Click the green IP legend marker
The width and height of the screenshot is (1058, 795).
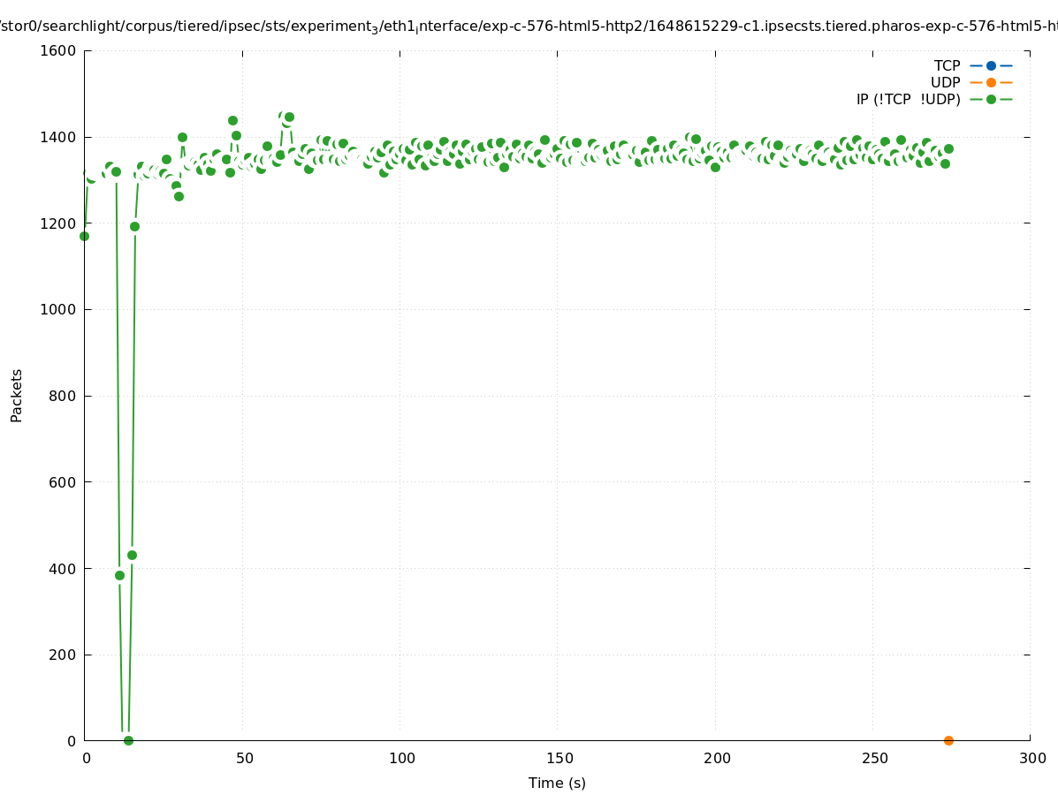(x=991, y=99)
